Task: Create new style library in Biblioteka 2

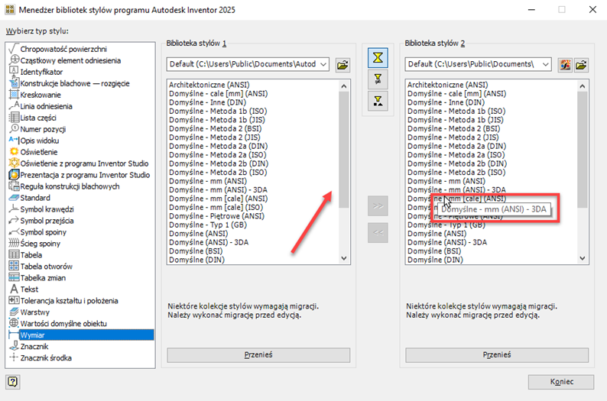Action: [x=565, y=65]
